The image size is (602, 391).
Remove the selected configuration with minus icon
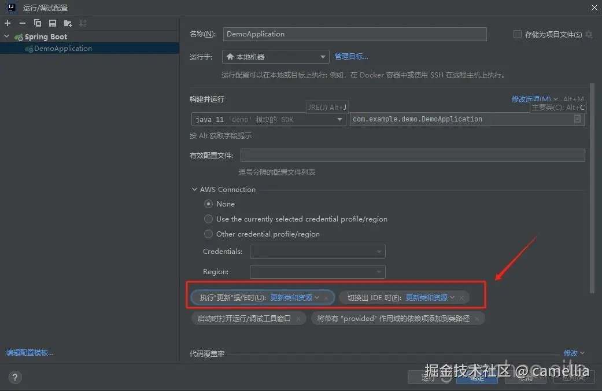(x=23, y=24)
